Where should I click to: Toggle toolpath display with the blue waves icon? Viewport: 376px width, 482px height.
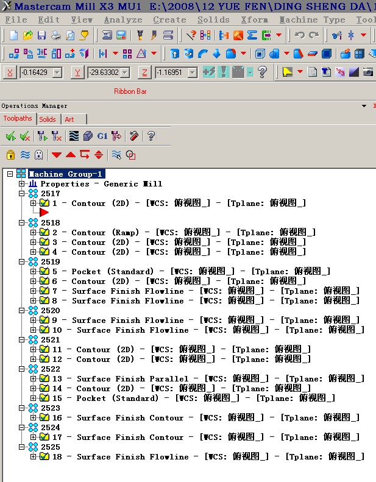point(25,155)
